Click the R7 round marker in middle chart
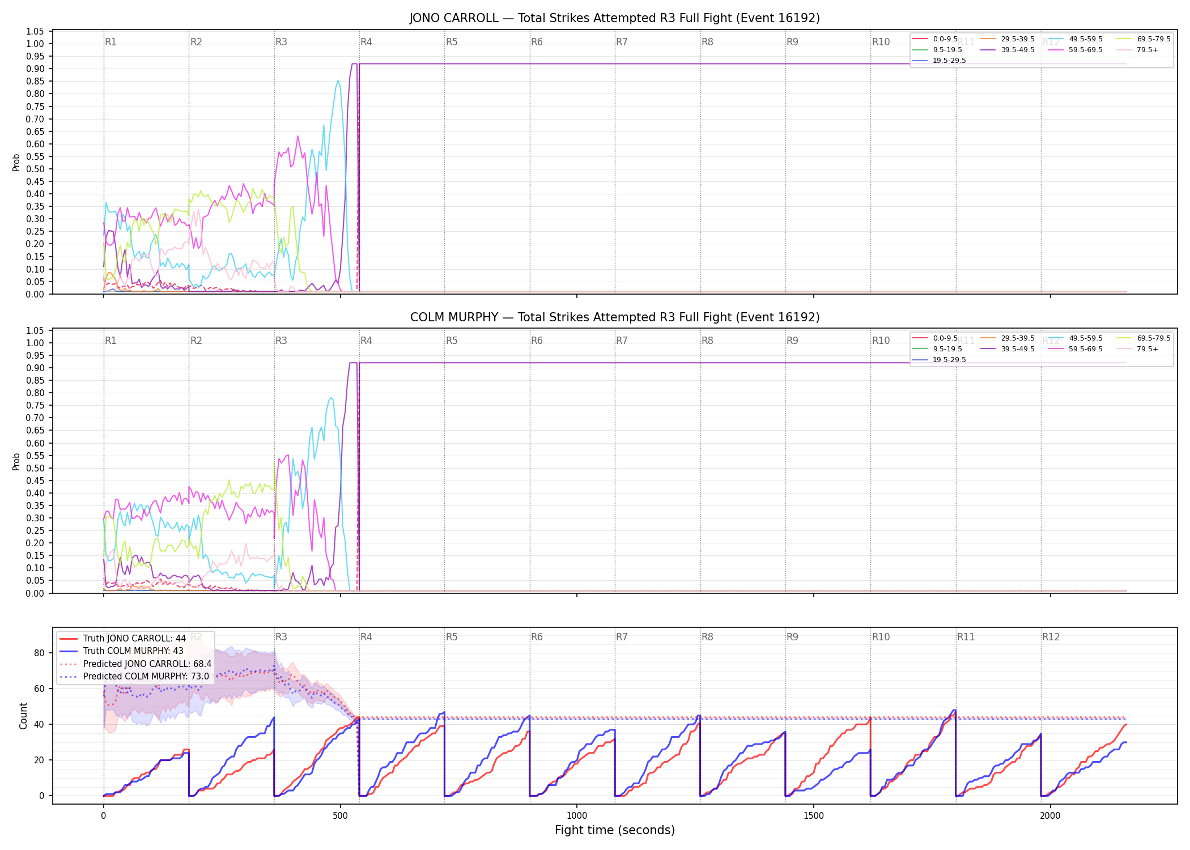 [x=622, y=341]
